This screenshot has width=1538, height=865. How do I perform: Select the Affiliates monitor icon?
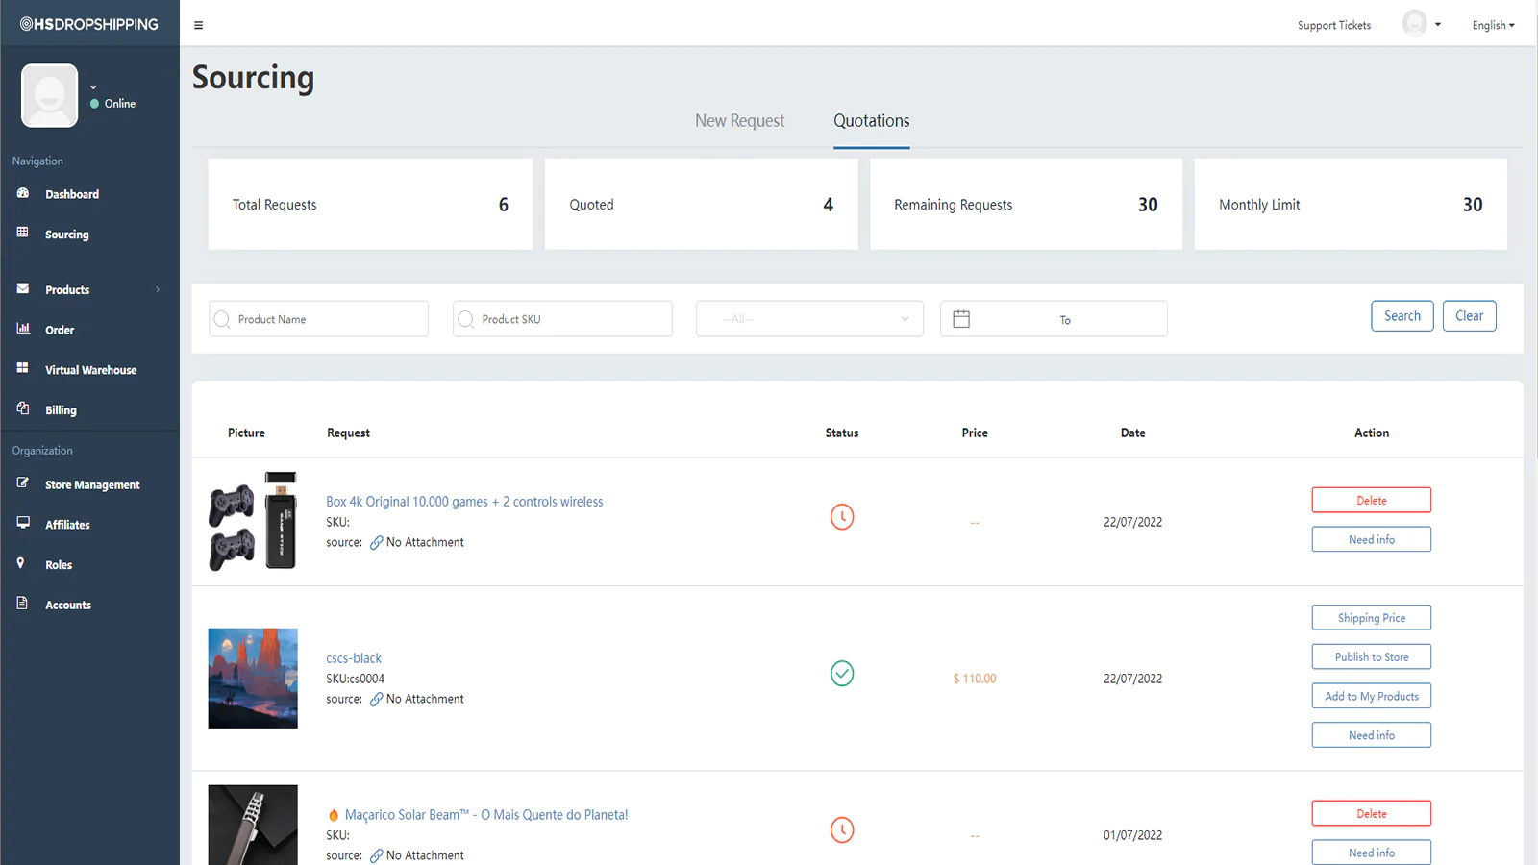click(23, 523)
